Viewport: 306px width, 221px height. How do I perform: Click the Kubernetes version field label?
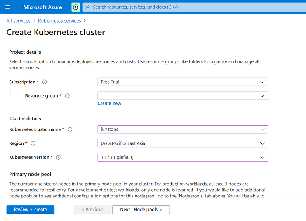tap(29, 157)
